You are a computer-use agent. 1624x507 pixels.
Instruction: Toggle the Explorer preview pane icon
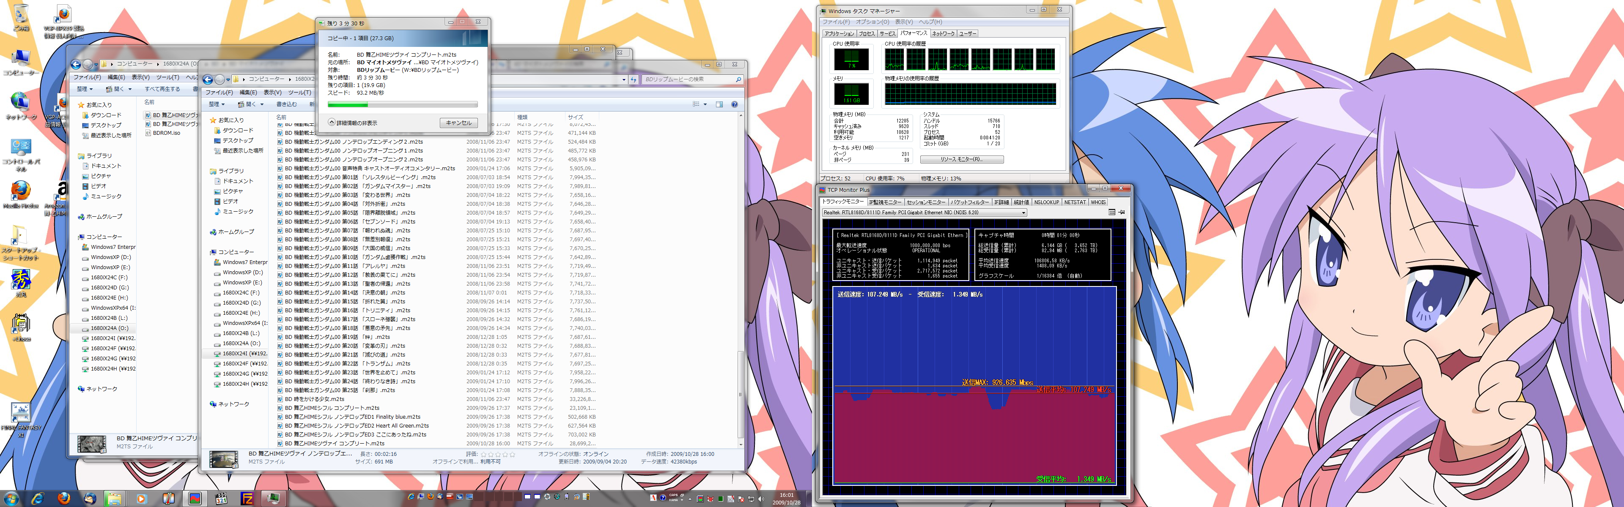(x=719, y=104)
